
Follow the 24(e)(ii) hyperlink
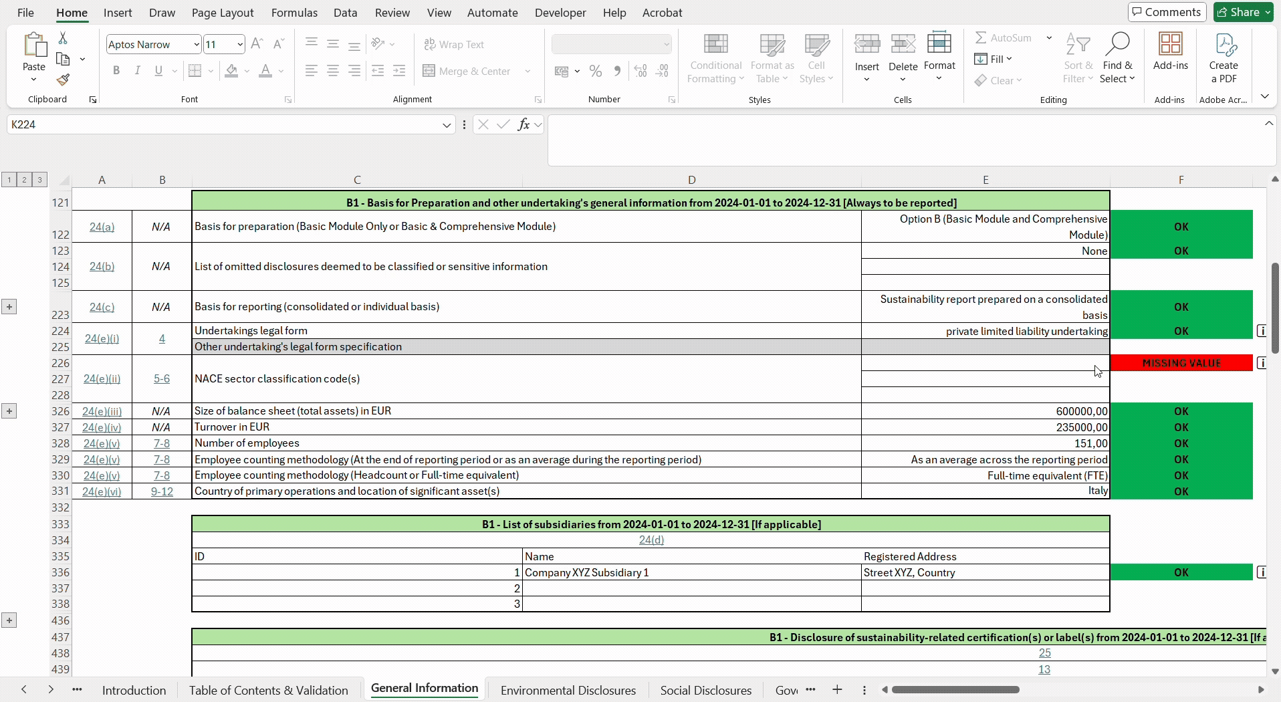coord(102,378)
